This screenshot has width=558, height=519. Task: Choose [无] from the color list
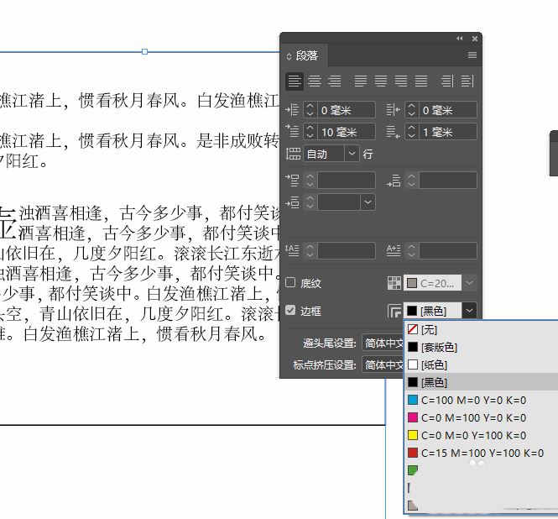481,329
